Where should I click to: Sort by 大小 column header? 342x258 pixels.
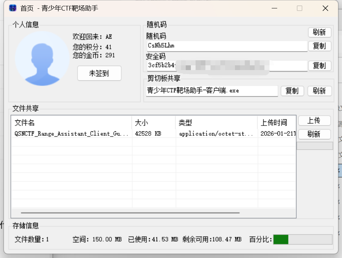point(154,123)
